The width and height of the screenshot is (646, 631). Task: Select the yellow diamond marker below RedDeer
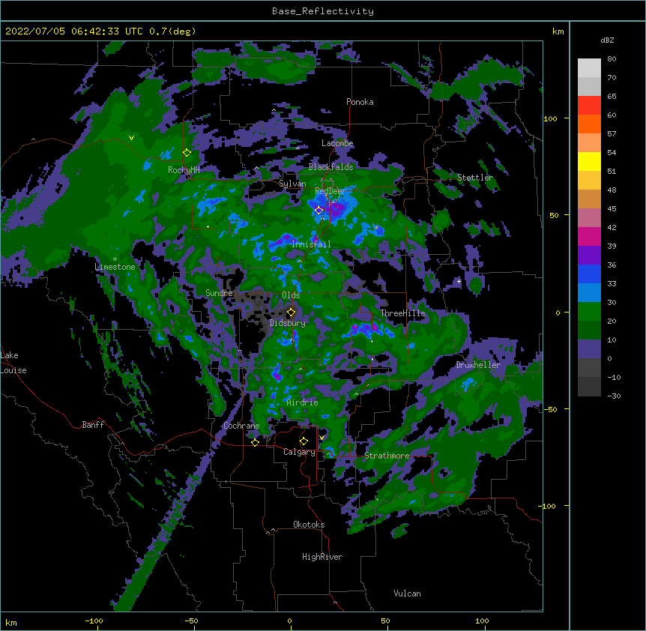tap(319, 210)
